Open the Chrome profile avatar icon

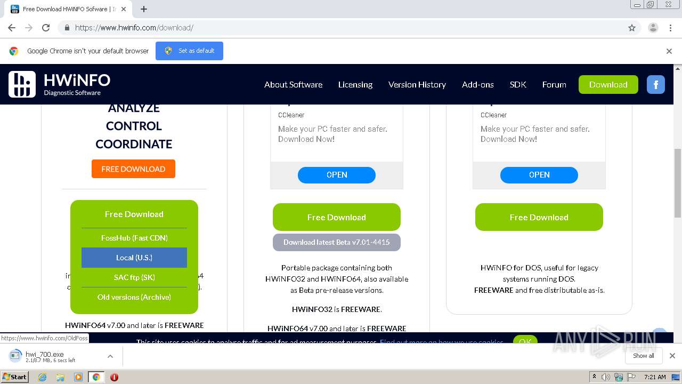pos(653,28)
